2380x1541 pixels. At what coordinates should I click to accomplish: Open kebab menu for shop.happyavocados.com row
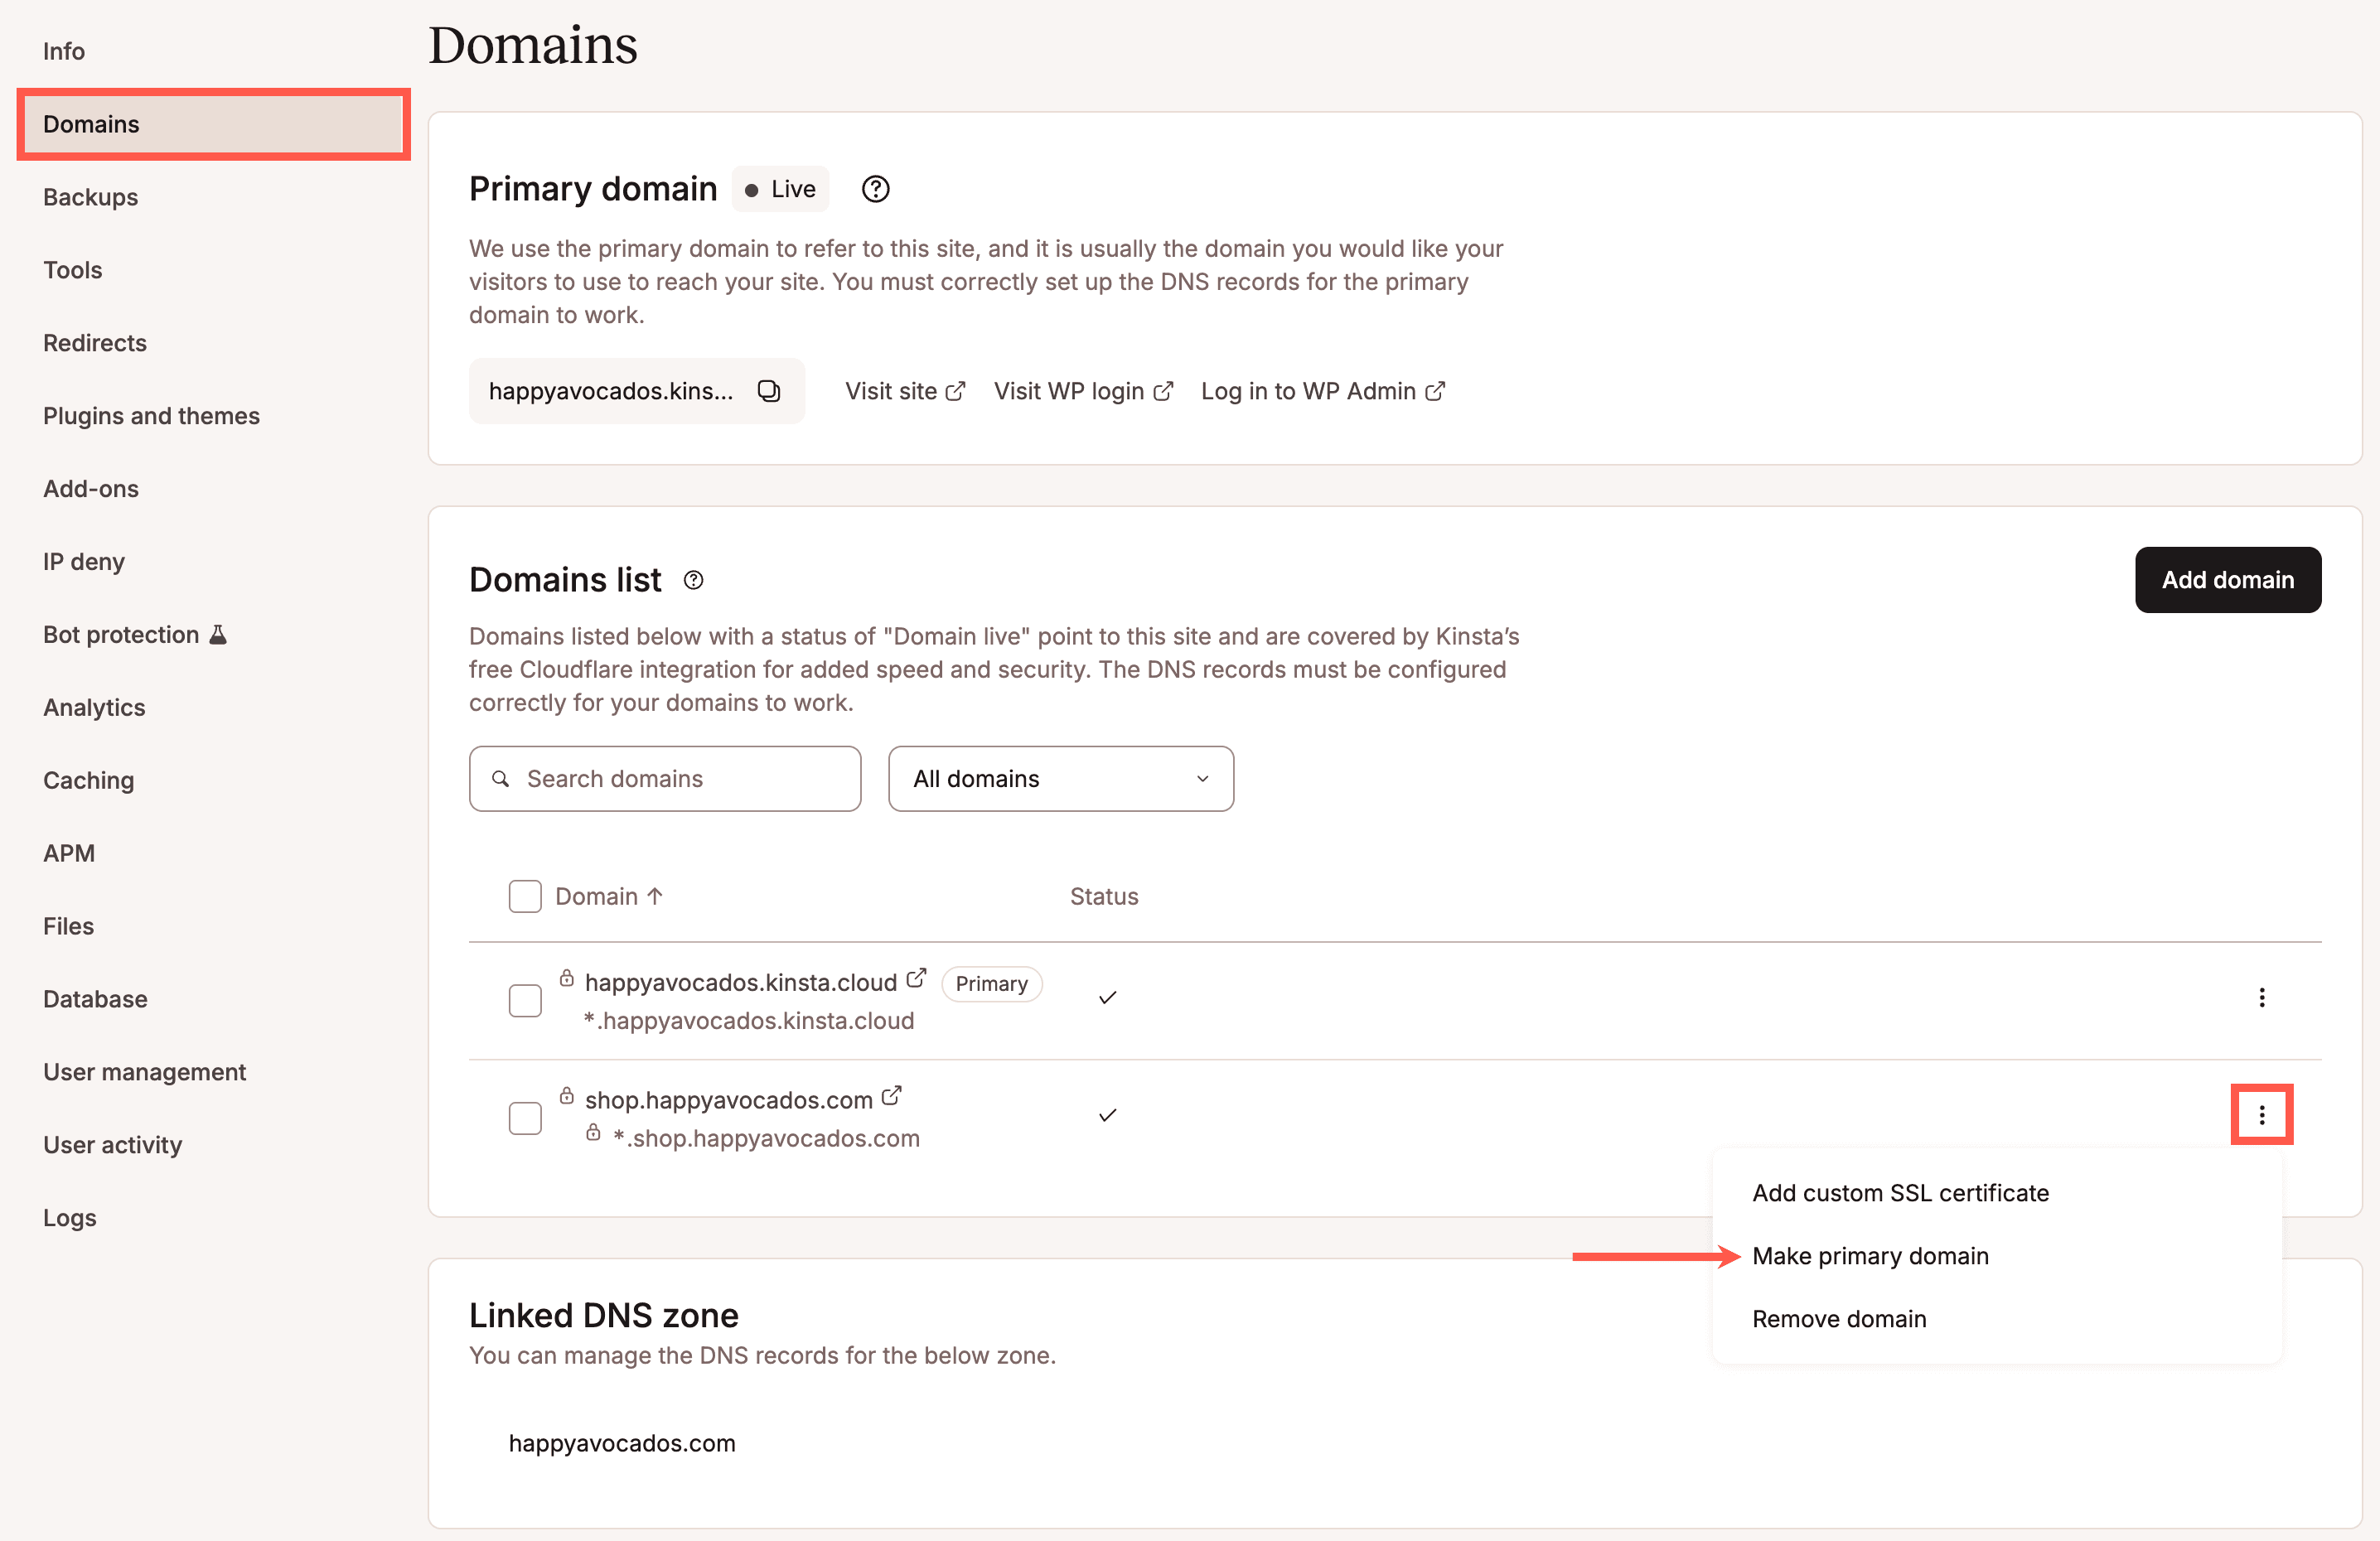(x=2261, y=1114)
